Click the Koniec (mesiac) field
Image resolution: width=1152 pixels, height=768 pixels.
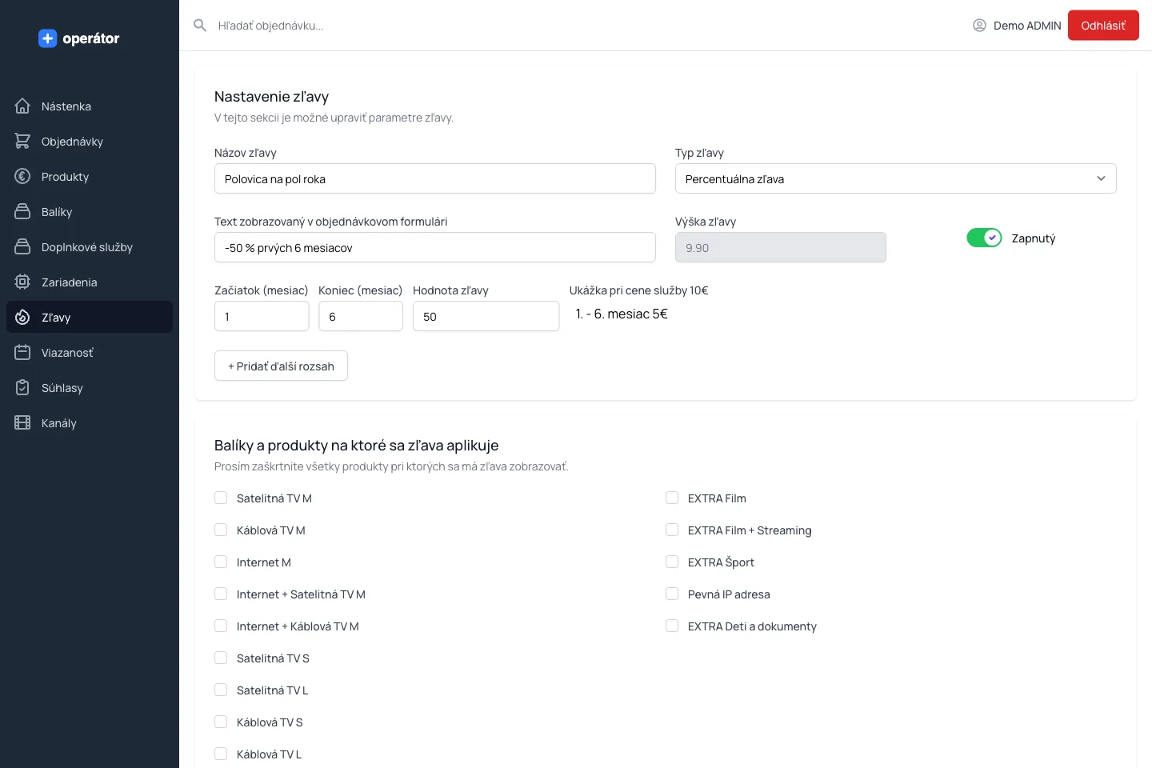point(361,316)
